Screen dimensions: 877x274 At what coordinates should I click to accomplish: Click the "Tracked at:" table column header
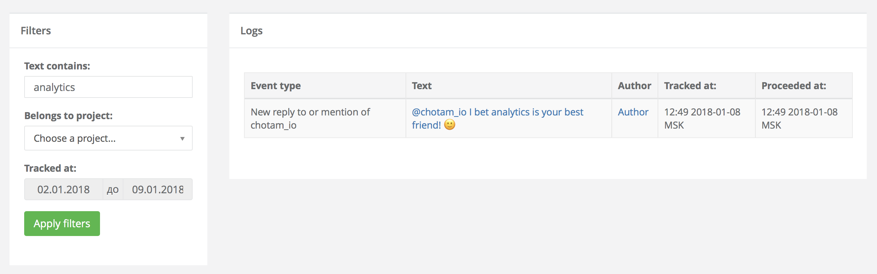[690, 86]
